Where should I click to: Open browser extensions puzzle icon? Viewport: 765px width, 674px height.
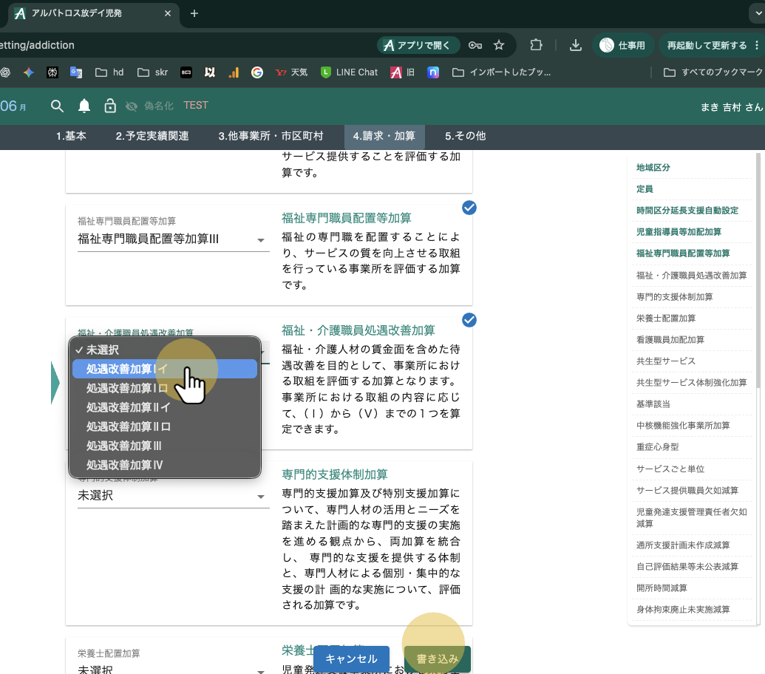tap(536, 45)
